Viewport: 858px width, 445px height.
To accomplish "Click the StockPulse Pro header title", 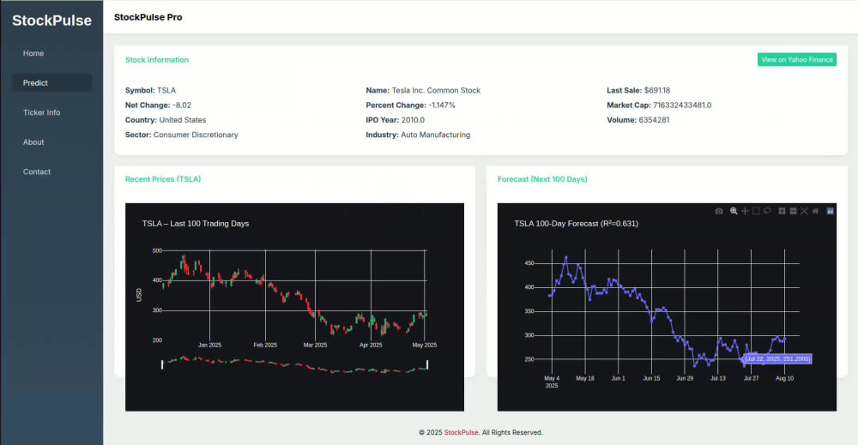I will pos(148,17).
